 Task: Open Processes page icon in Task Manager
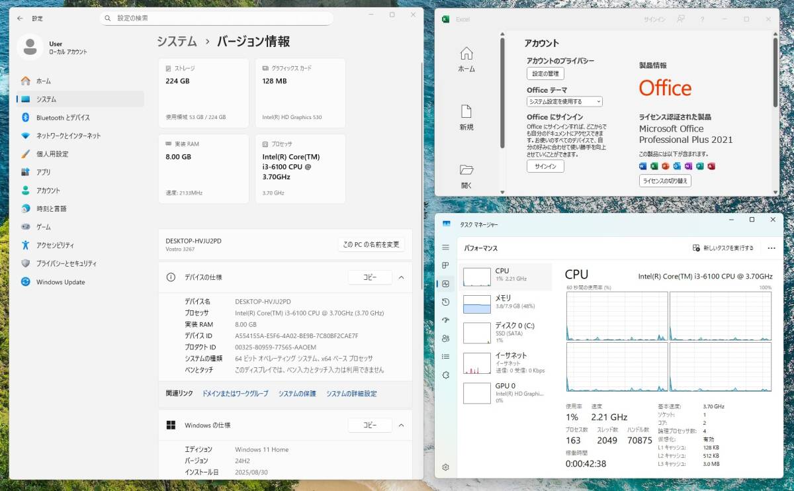tap(445, 265)
